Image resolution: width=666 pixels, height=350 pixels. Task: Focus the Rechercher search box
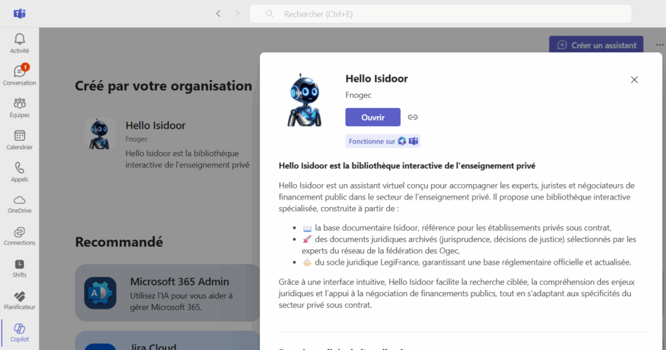coord(440,14)
